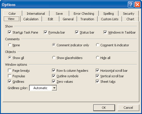Uncheck Row & column headers
The height and width of the screenshot is (114, 142).
pos(54,70)
